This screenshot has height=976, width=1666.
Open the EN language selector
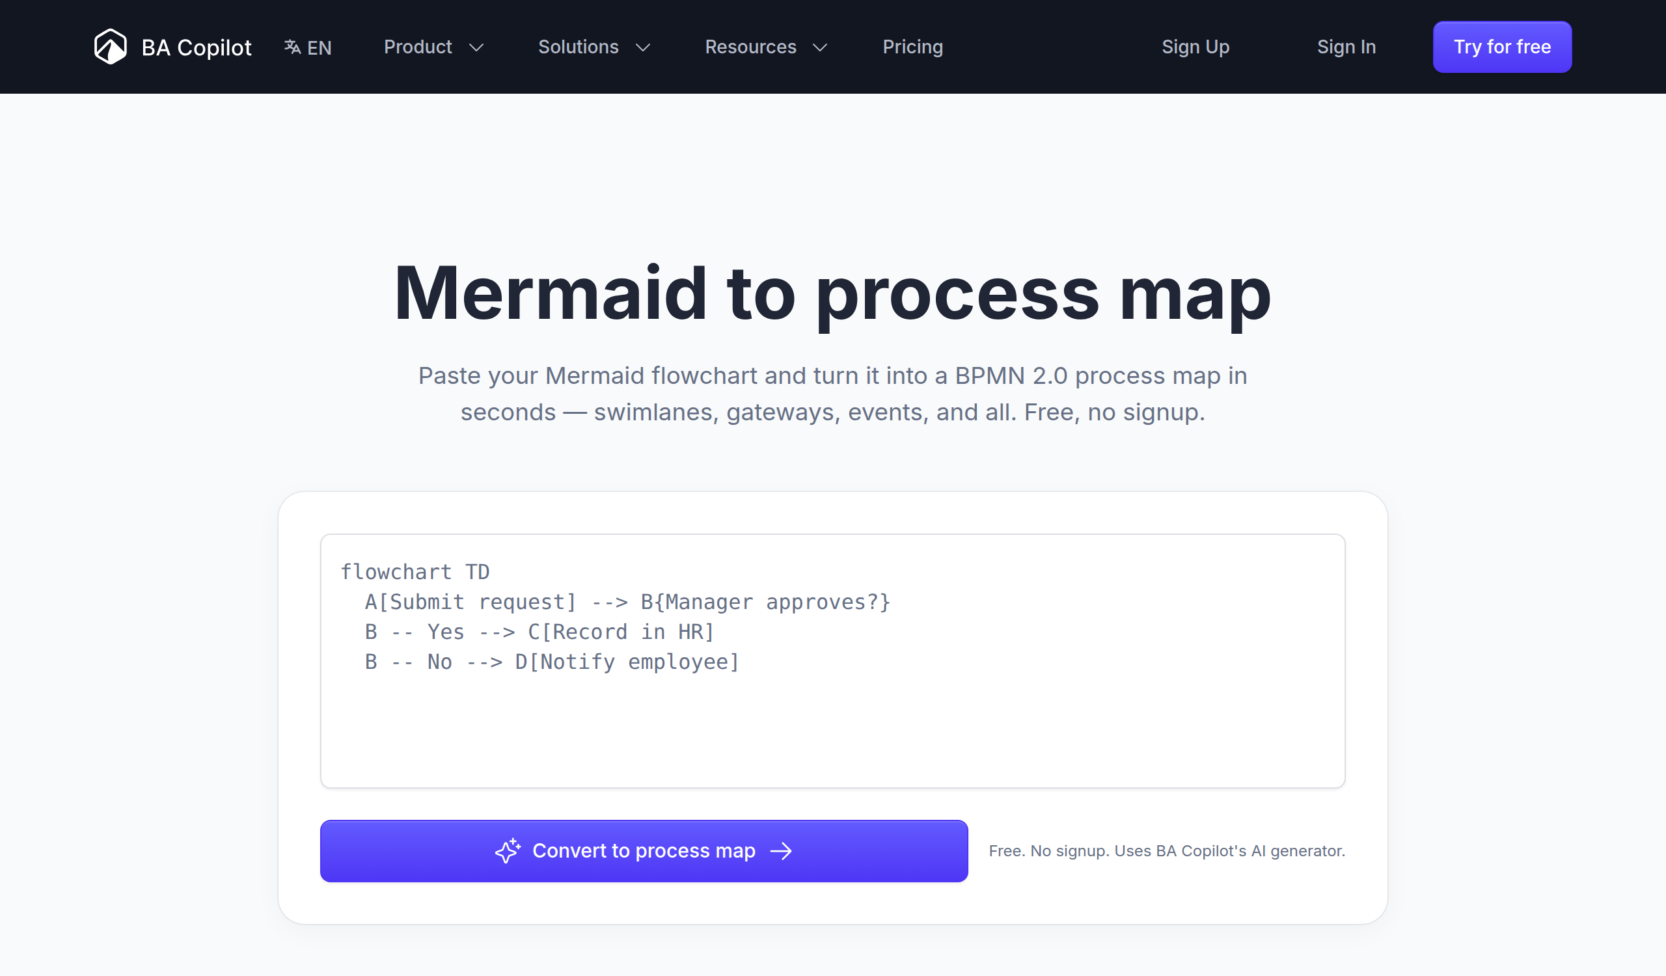coord(308,47)
